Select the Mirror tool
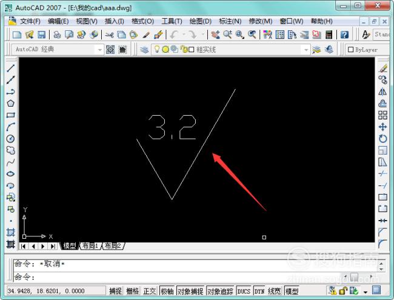 click(383, 92)
